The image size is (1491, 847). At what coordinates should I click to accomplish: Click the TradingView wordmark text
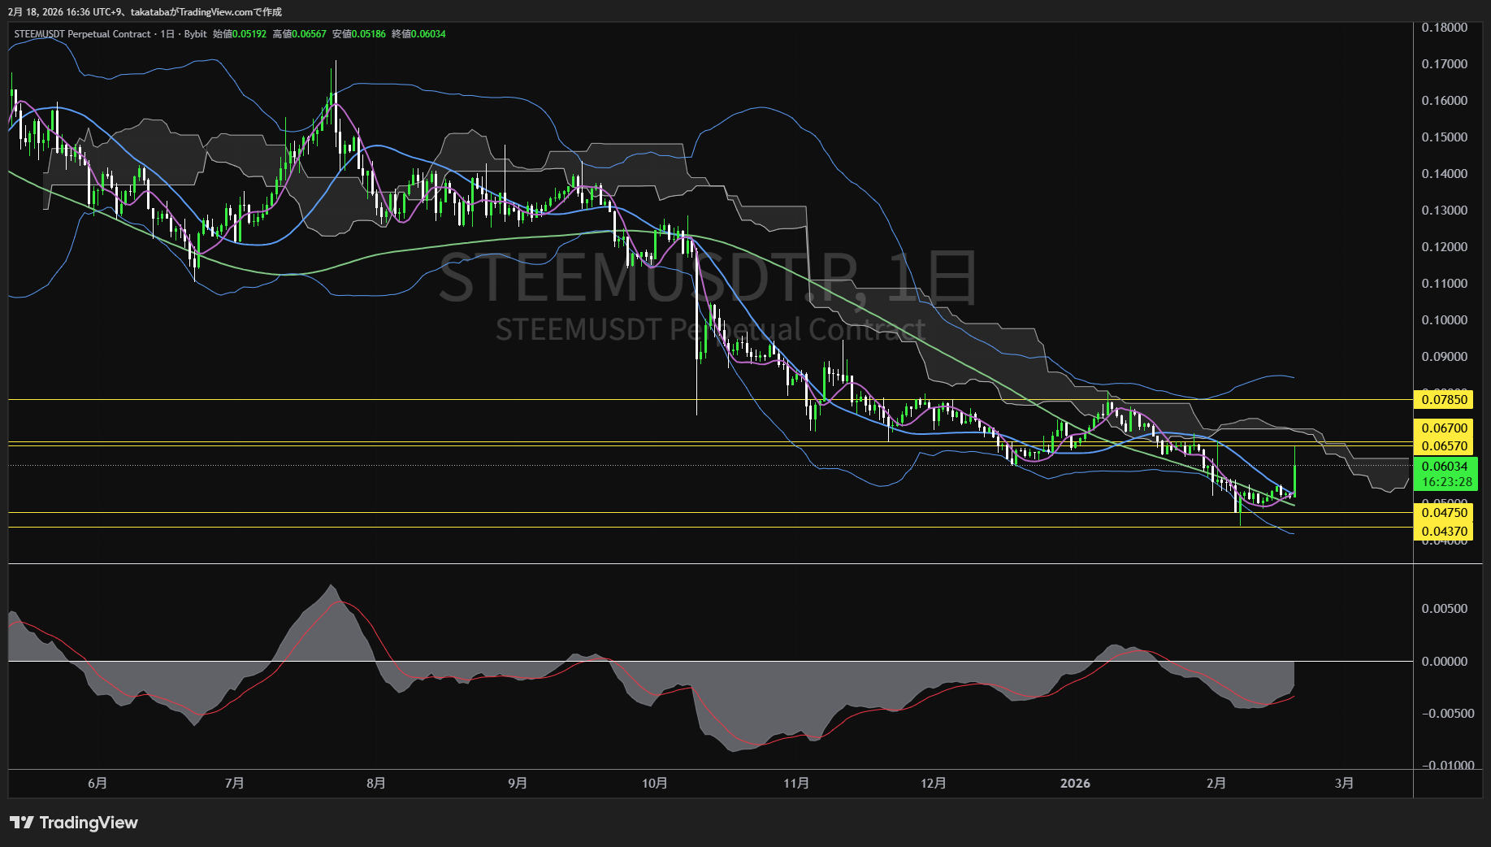click(89, 823)
